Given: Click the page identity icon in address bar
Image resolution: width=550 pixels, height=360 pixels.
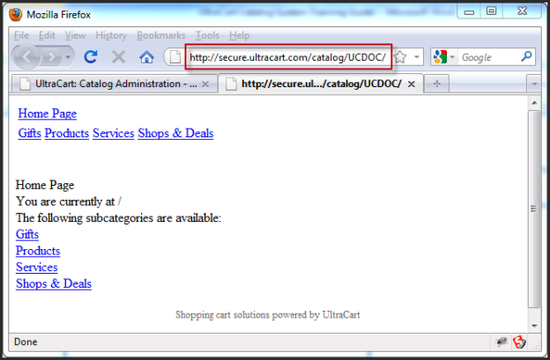Looking at the screenshot, I should pyautogui.click(x=175, y=56).
